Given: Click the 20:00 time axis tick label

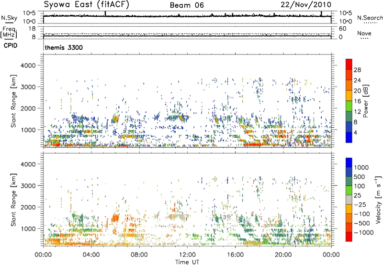Looking at the screenshot, I should [x=283, y=255].
